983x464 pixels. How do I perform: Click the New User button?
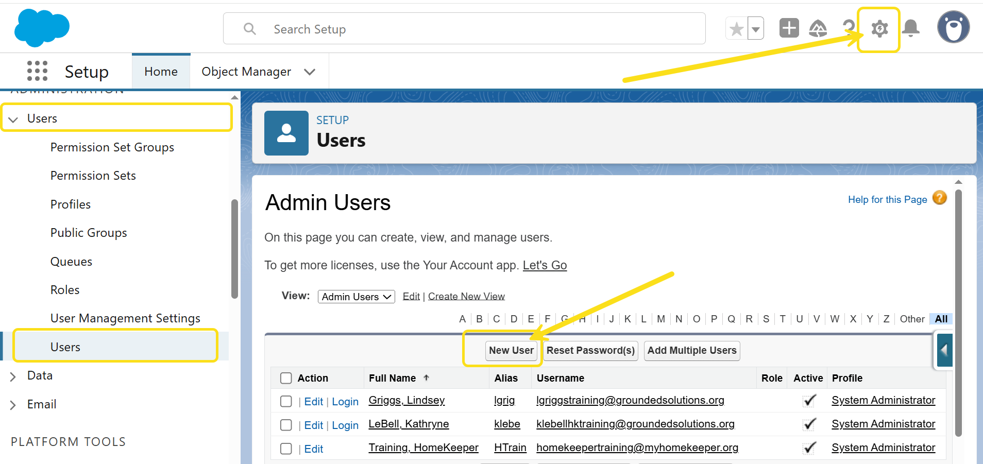point(511,351)
